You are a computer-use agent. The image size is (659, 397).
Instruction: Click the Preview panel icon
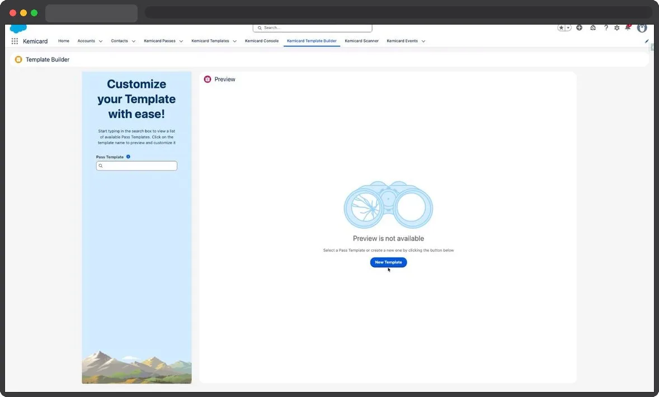pyautogui.click(x=207, y=79)
